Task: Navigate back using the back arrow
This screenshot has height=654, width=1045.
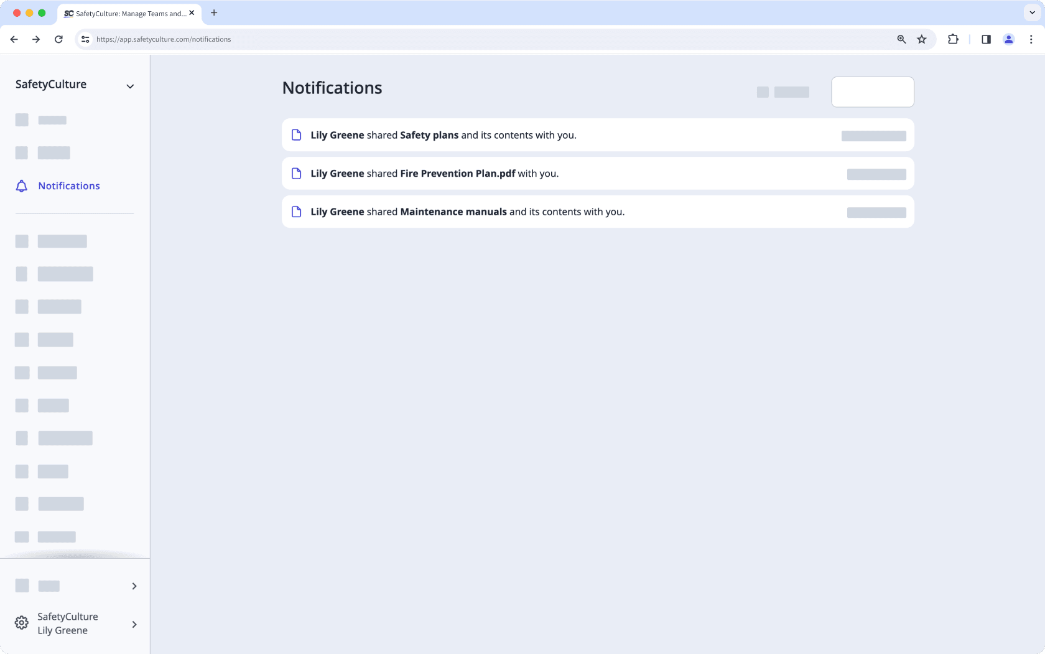Action: [x=14, y=39]
